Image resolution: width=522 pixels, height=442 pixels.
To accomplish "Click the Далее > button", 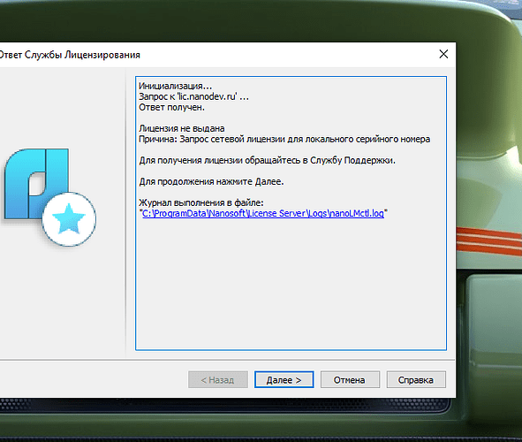I will (x=284, y=380).
